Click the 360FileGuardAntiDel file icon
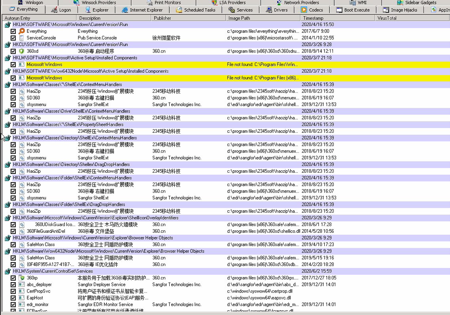 pos(21,231)
